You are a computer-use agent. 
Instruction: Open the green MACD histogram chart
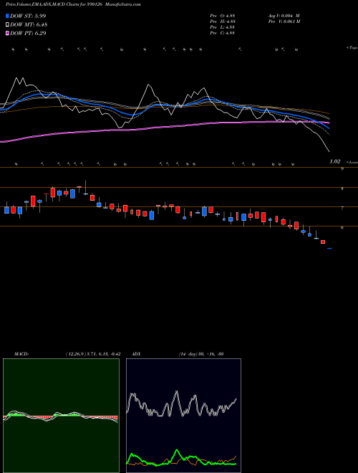pyautogui.click(x=61, y=416)
